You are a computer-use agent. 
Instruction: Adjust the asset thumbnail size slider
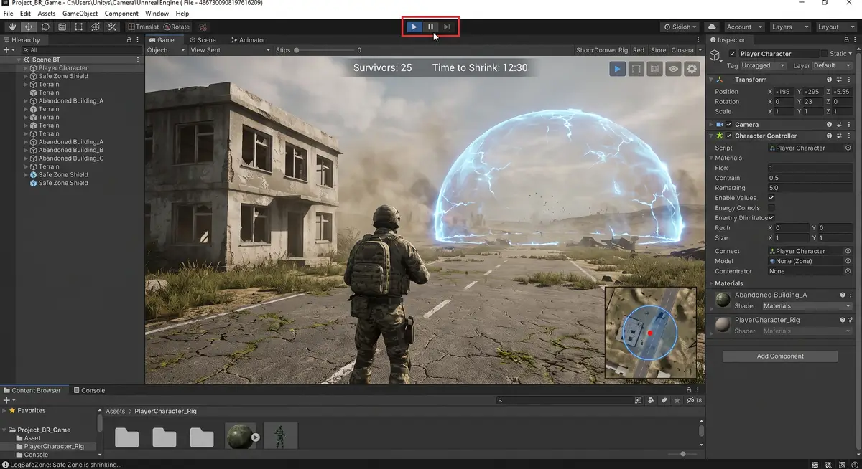tap(682, 454)
